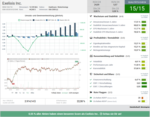The height and width of the screenshot is (117, 150).
Task: Select nicht anzeigen for Volladj. Daten
Action: [74, 93]
